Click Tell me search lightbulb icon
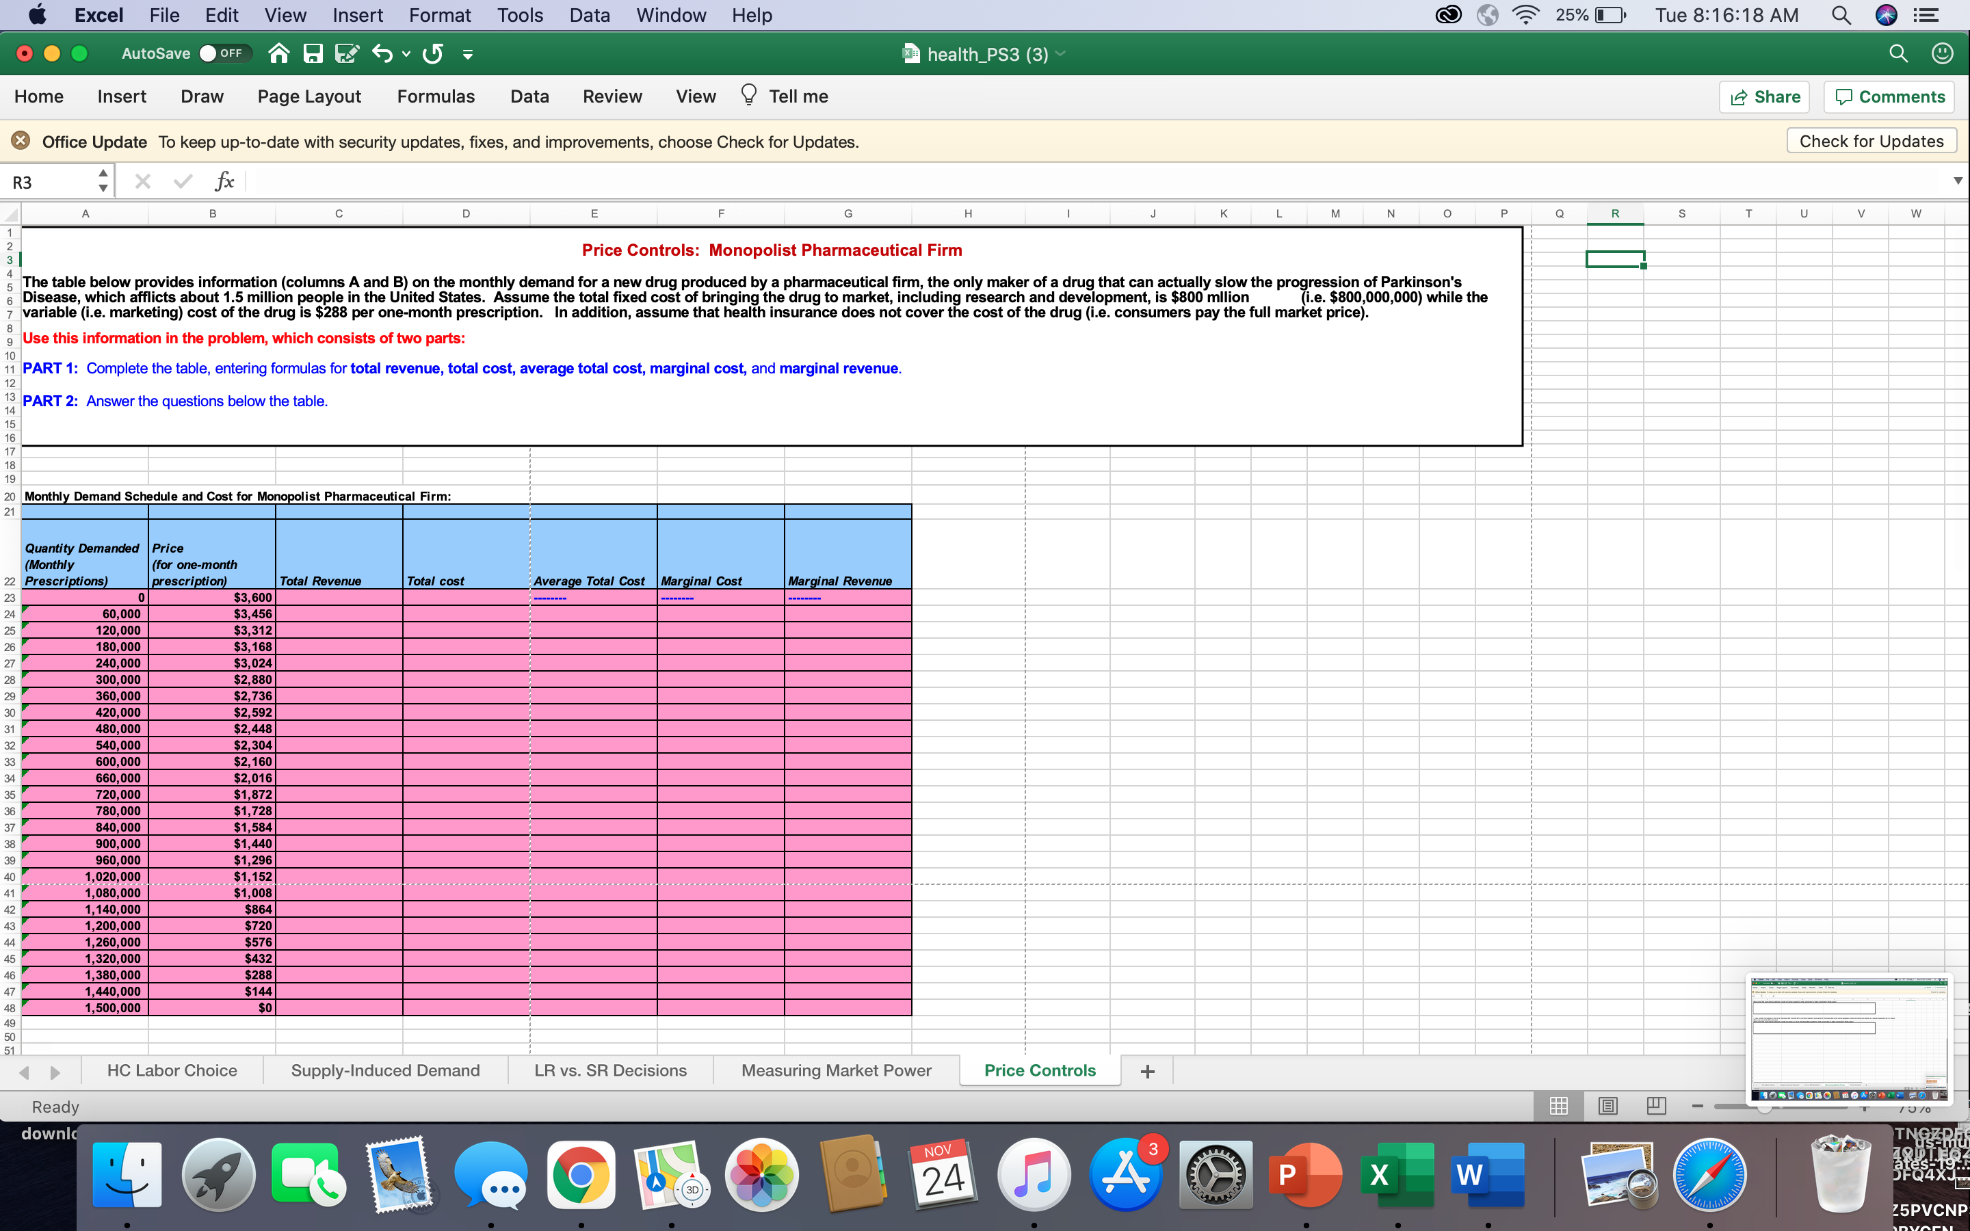 click(748, 95)
